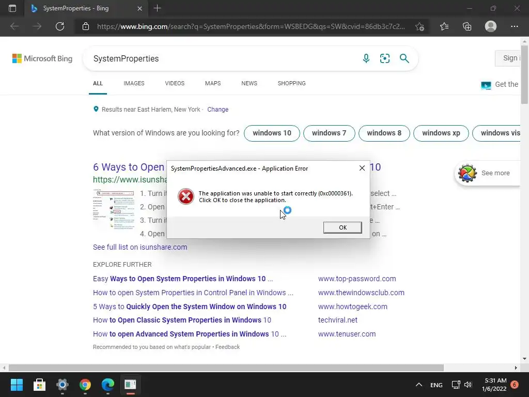
Task: Open 5 Ways to Quickly Open System Window link
Action: click(x=190, y=307)
